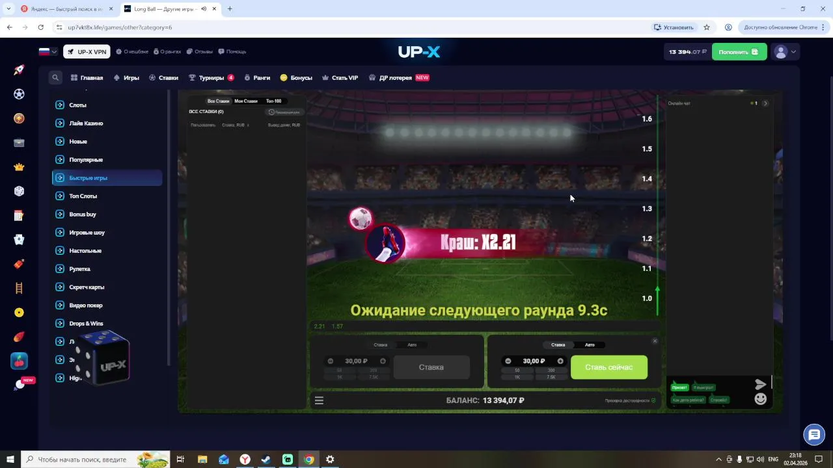Image resolution: width=833 pixels, height=468 pixels.
Task: Click the calendar icon in sidebar
Action: pyautogui.click(x=19, y=216)
